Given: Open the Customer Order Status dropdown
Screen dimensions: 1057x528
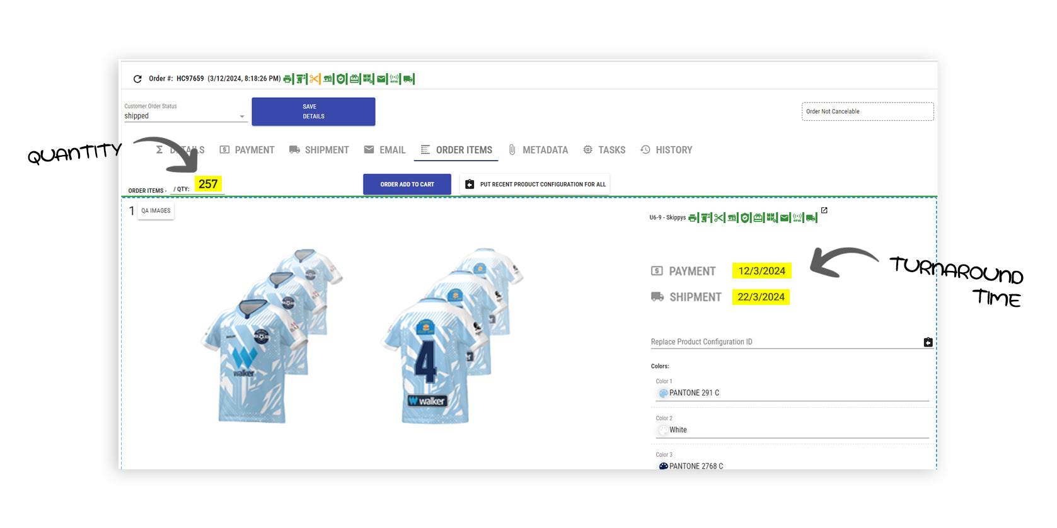Looking at the screenshot, I should click(x=184, y=116).
